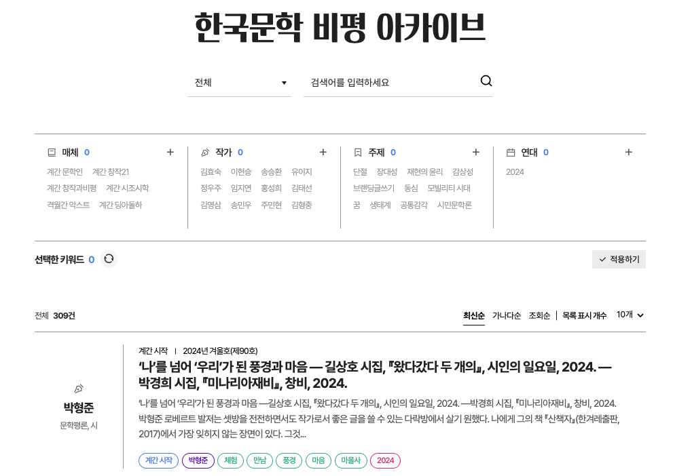Expand the 매체 list with its plus button
This screenshot has width=673, height=476.
[170, 152]
